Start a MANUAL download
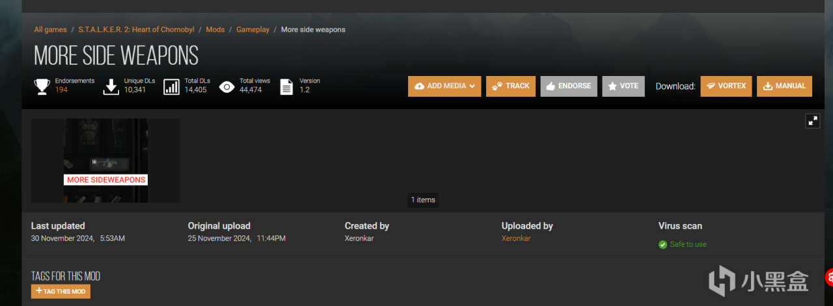Image resolution: width=833 pixels, height=306 pixels. pos(784,86)
